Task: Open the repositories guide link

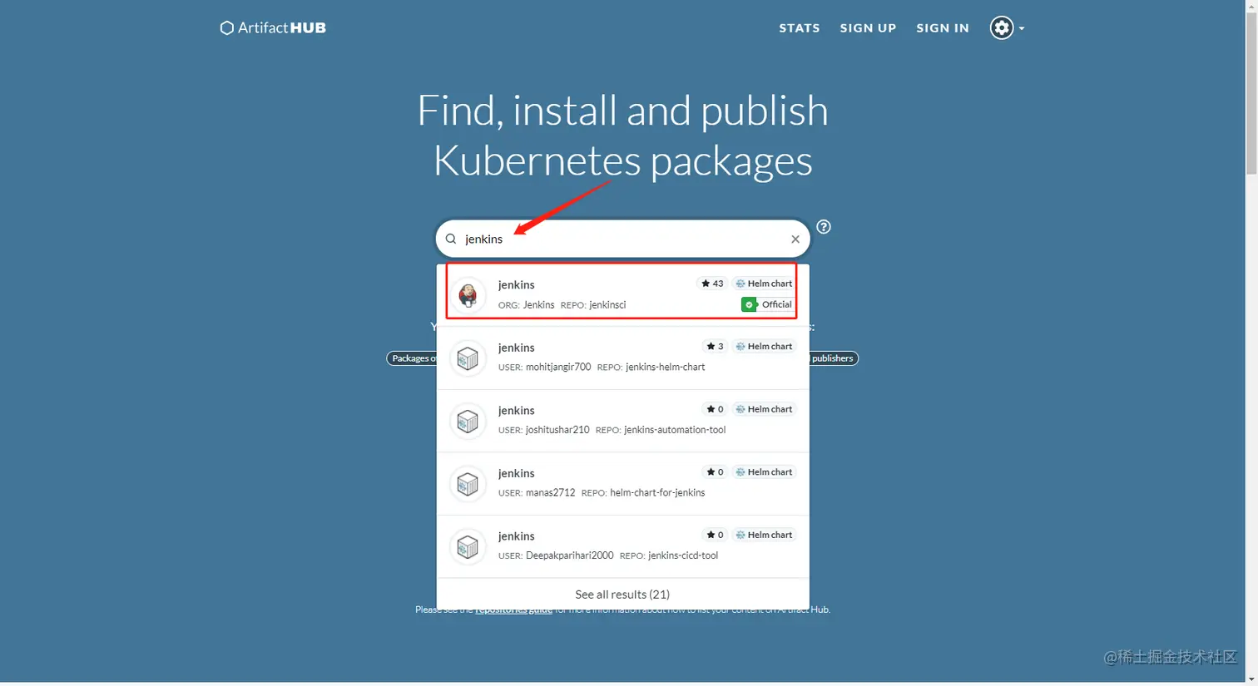Action: pyautogui.click(x=513, y=610)
